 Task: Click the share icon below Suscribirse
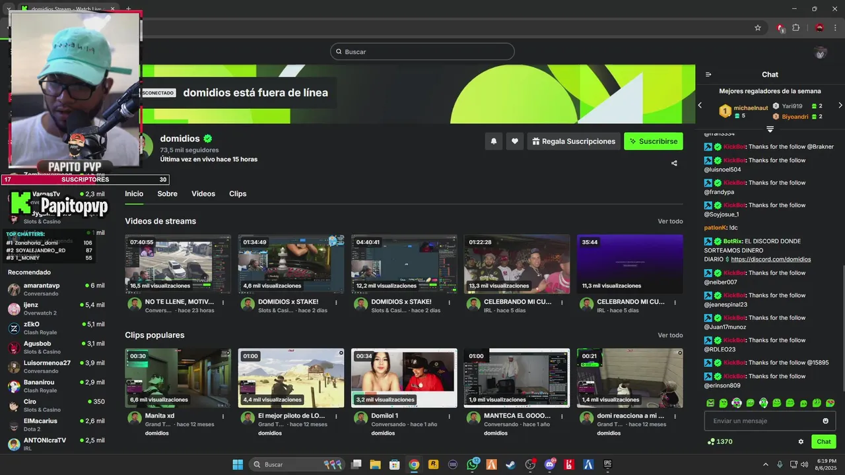[x=674, y=163]
